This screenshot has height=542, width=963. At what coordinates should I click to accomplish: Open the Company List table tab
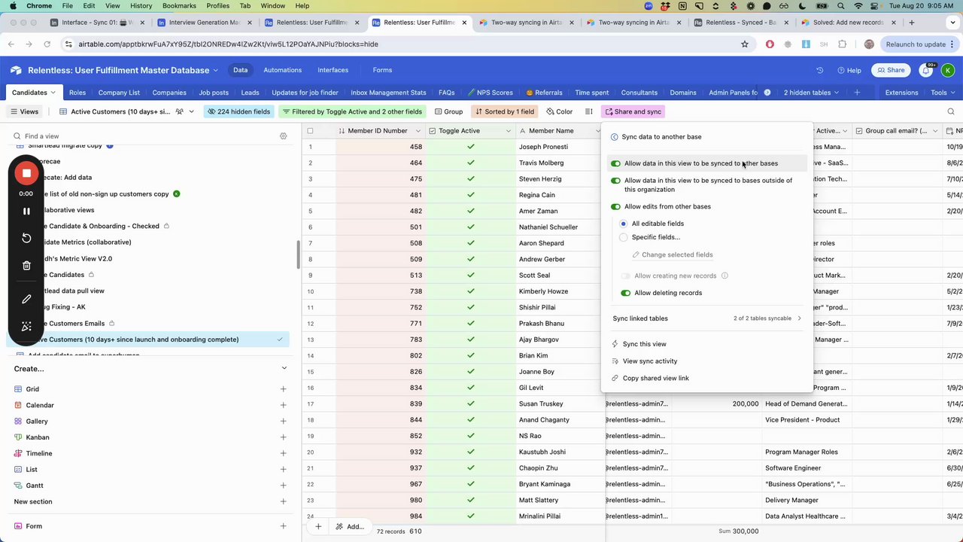click(119, 93)
